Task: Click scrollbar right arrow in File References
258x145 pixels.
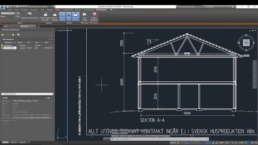Action: [52, 94]
